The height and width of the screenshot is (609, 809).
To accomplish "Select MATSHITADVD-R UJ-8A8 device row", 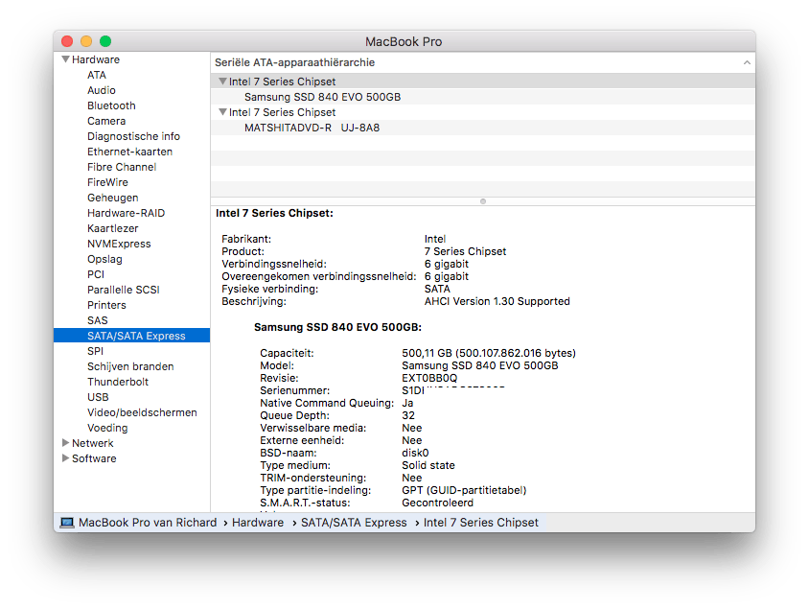I will [483, 128].
